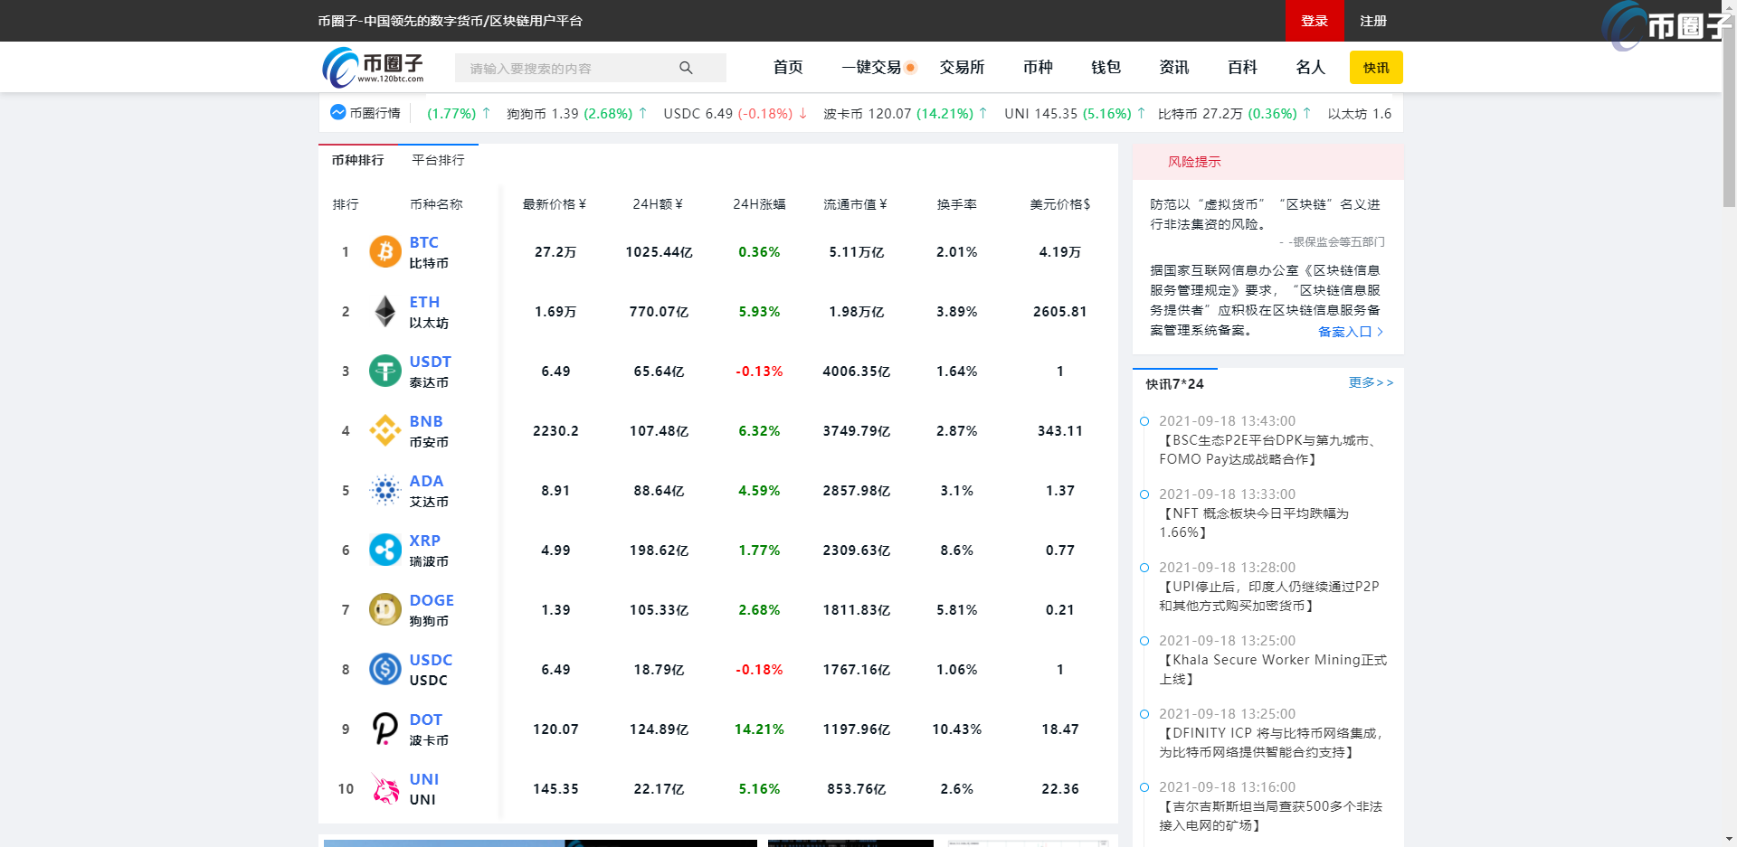Open news BSC生态P2E平台DPK headline
1737x847 pixels.
tap(1269, 449)
